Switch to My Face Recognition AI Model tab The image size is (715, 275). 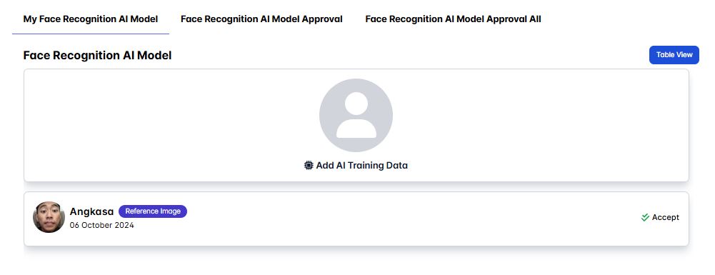(91, 19)
